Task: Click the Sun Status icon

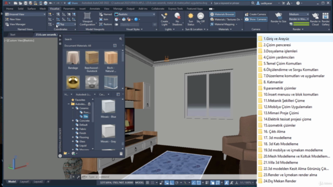Action: pyautogui.click(x=190, y=16)
